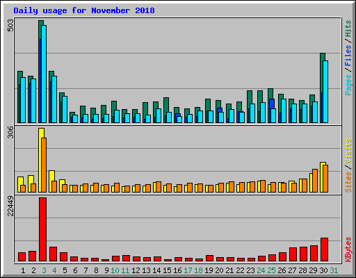
Task: Click day 8 on the x-axis
Action: 96,270
